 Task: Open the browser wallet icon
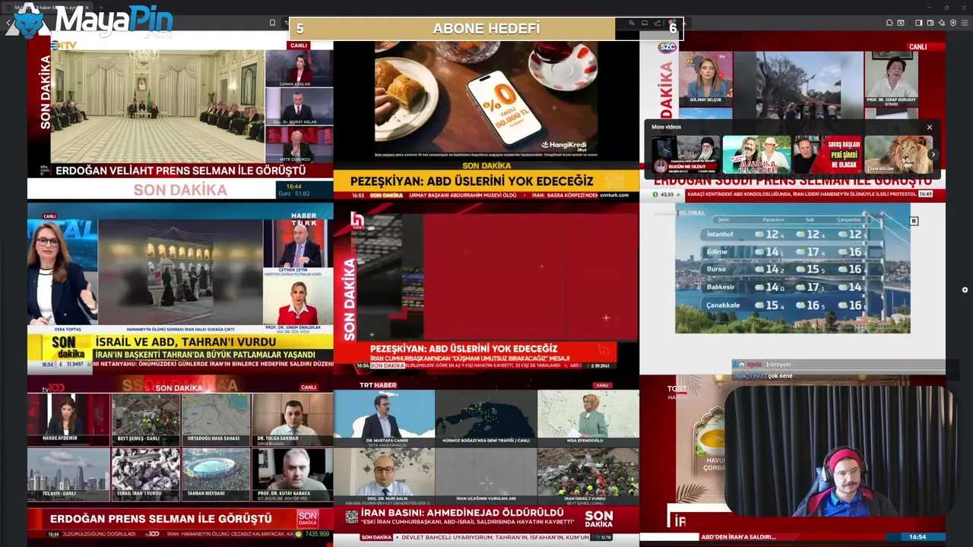[930, 23]
